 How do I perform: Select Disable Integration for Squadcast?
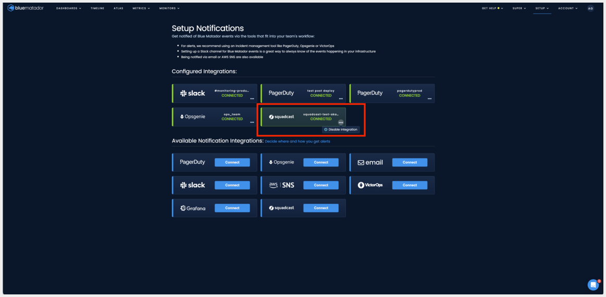tap(340, 130)
